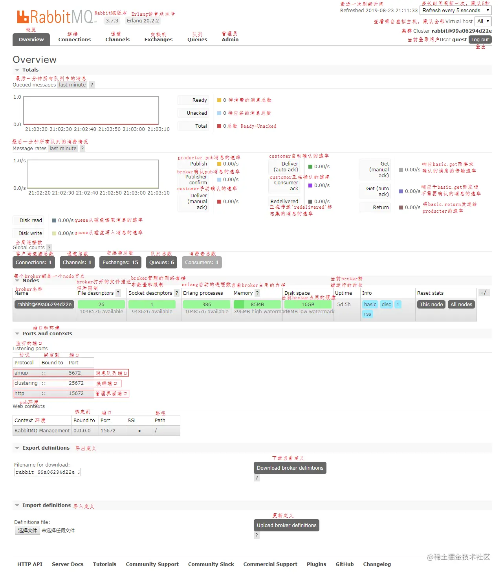Screen dimensions: 504x575
Task: Click help icon next to Global counts
Action: click(49, 248)
